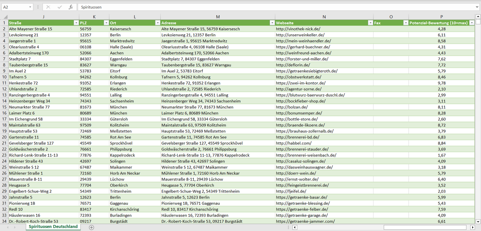Open the Potenzial-Bewertung filter dropdown
The width and height of the screenshot is (481, 231).
pyautogui.click(x=472, y=23)
